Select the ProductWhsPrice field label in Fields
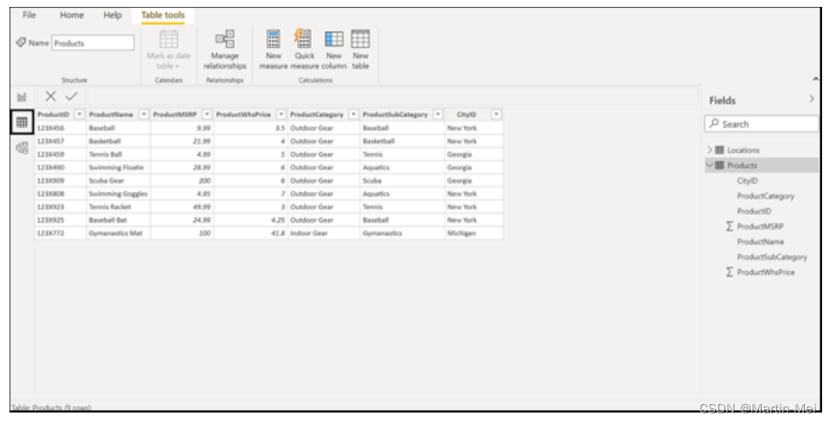The image size is (829, 422). tap(766, 272)
